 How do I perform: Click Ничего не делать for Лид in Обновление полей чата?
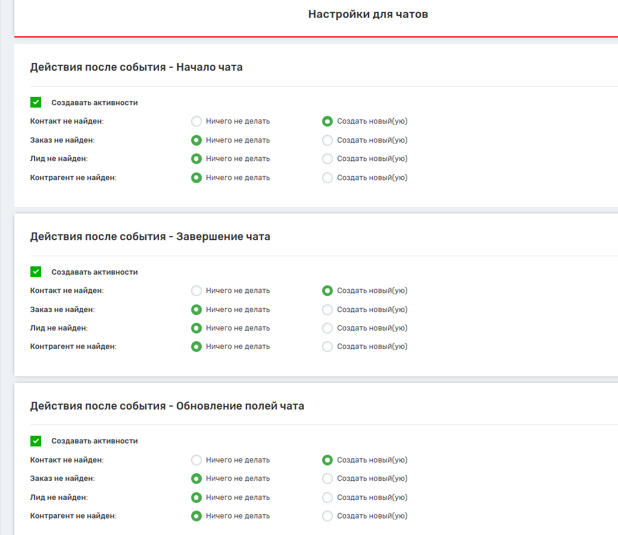click(196, 498)
